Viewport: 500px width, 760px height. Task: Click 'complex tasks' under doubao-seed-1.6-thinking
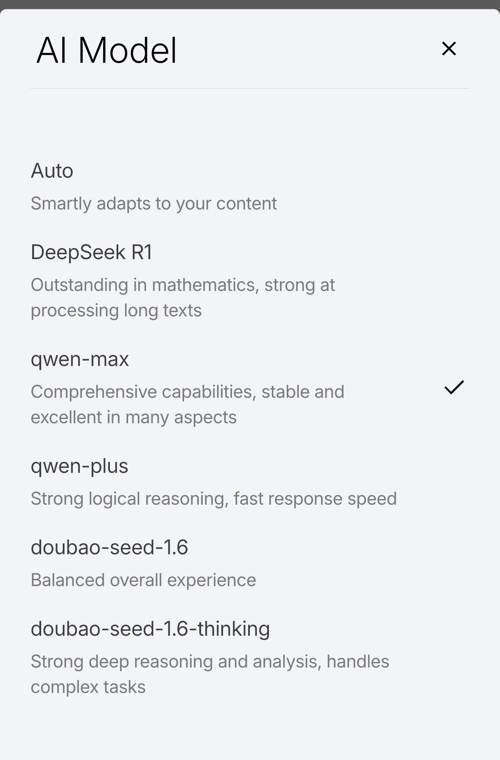[88, 687]
